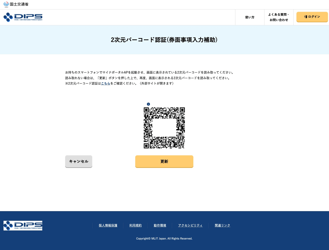This screenshot has height=250, width=329.
Task: Open よくある質問・お問い合わせ menu item
Action: click(279, 17)
